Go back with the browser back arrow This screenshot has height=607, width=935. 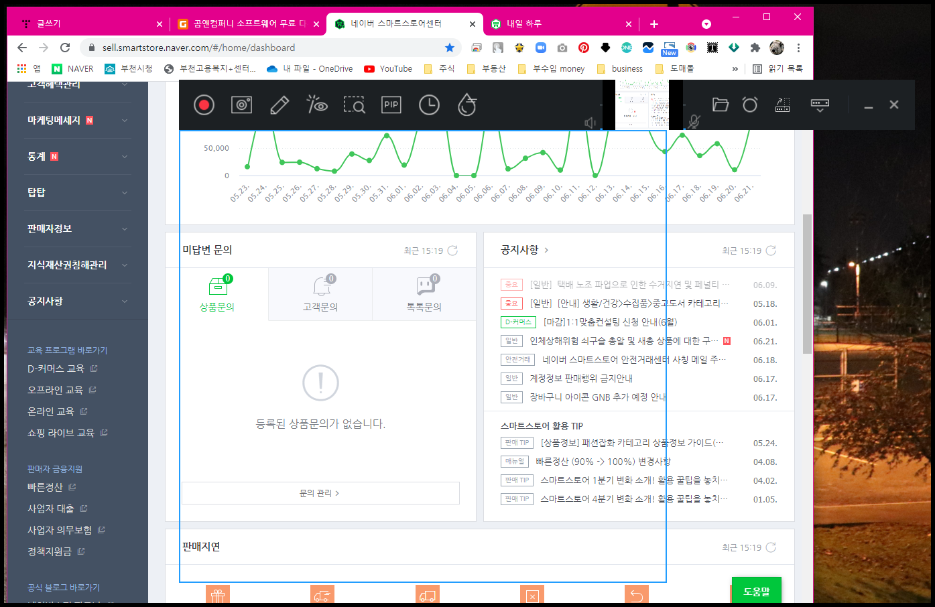[x=22, y=48]
